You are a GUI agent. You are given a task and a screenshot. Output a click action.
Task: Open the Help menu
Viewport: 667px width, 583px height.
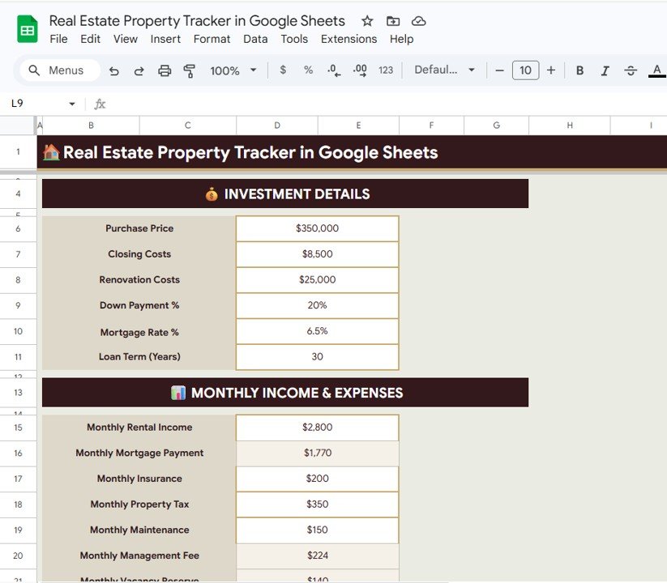[x=401, y=39]
